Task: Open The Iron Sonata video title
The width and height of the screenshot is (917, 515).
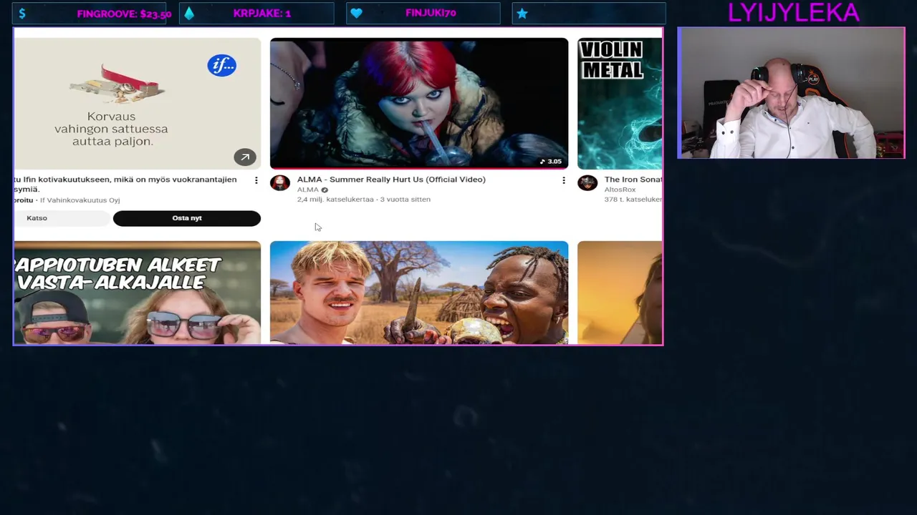Action: 633,180
